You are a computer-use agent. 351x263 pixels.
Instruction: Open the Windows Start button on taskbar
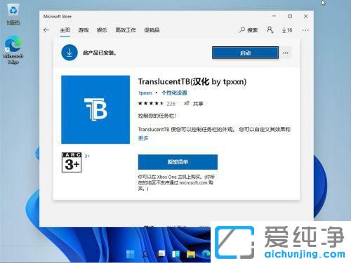coord(131,255)
